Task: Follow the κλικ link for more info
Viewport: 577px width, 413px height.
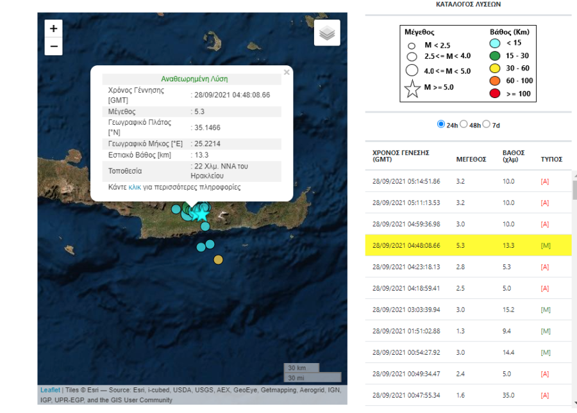Action: pos(135,187)
